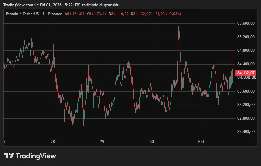Click the 85.600,00 price axis label
The image size is (261, 166).
(x=246, y=23)
